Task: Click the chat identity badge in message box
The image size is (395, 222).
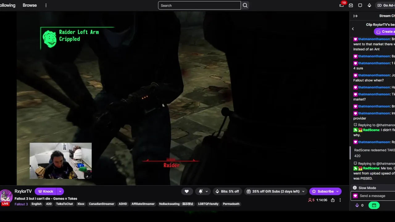Action: click(355, 196)
